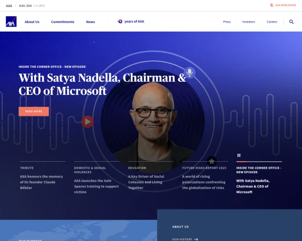Select the Education carousel slide
This screenshot has width=302, height=241.
tap(151, 176)
